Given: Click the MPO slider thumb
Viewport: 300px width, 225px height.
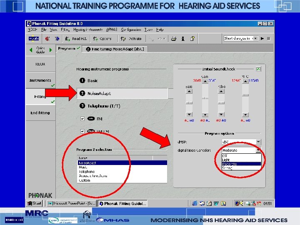Looking at the screenshot, I should (x=245, y=95).
